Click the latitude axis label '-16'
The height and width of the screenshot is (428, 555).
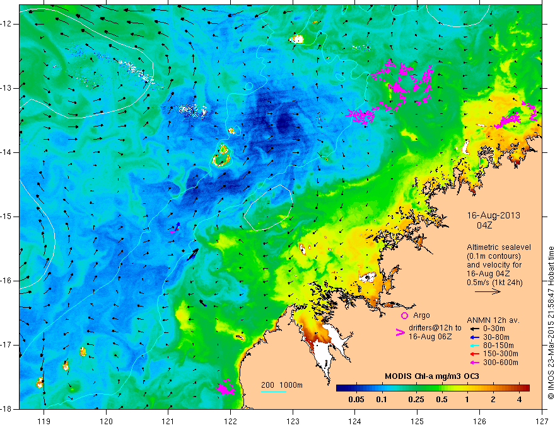coord(6,281)
